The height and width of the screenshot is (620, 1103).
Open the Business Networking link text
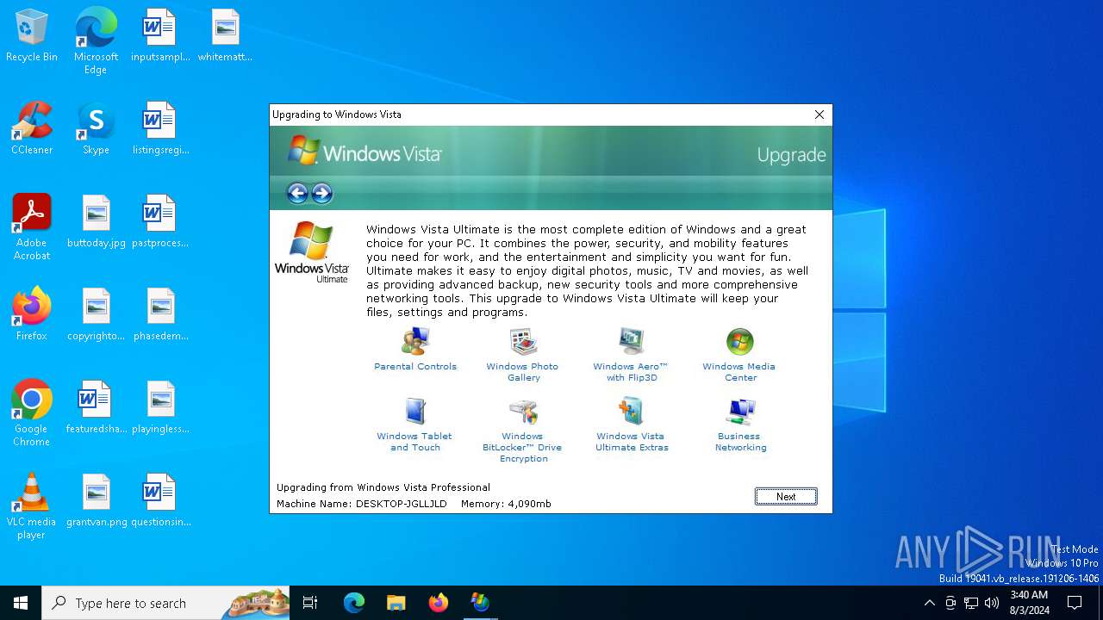pos(740,442)
